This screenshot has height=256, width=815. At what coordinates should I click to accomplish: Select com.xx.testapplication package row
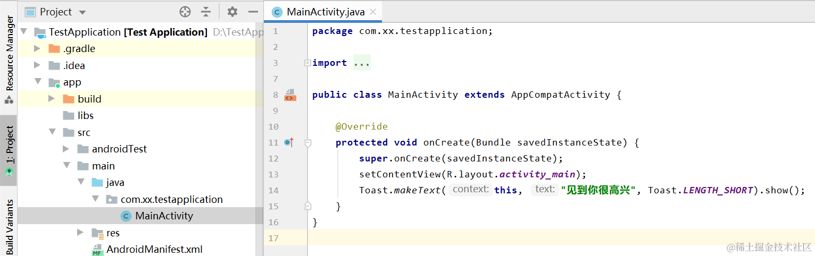141,199
